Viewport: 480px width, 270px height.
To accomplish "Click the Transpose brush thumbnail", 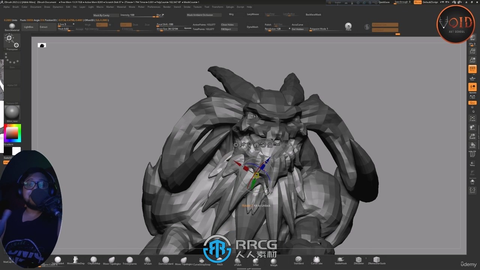I will pyautogui.click(x=12, y=42).
